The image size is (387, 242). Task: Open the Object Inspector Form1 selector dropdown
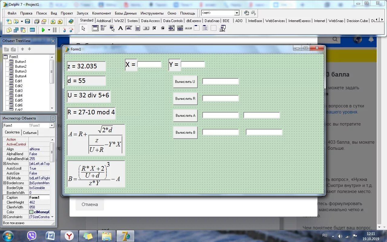click(52, 126)
